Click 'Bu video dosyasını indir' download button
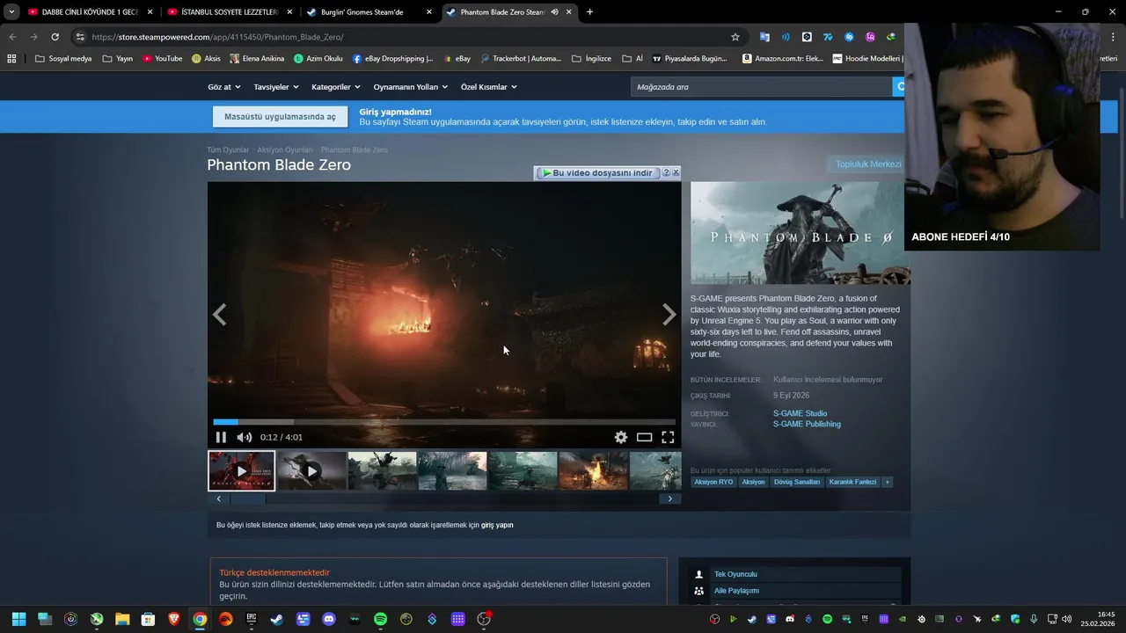Image resolution: width=1126 pixels, height=633 pixels. 598,173
